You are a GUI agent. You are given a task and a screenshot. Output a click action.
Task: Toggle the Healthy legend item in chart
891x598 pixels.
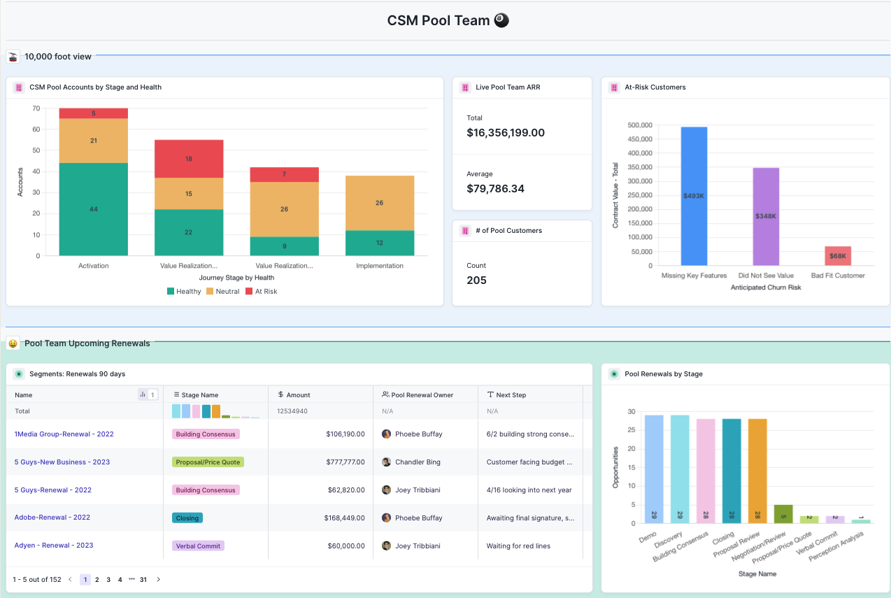click(x=183, y=292)
